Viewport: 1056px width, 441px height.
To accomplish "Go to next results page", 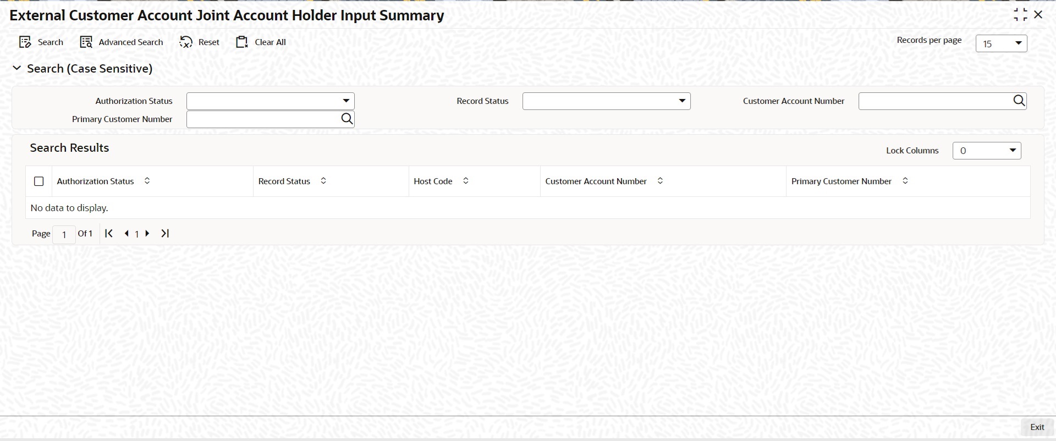I will [147, 233].
